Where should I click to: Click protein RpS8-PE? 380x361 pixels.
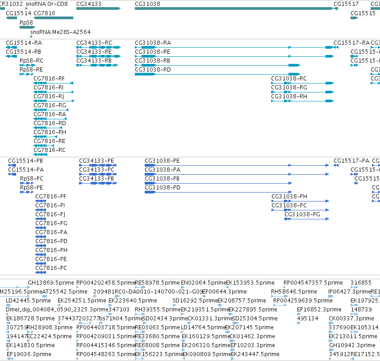[x=32, y=188]
